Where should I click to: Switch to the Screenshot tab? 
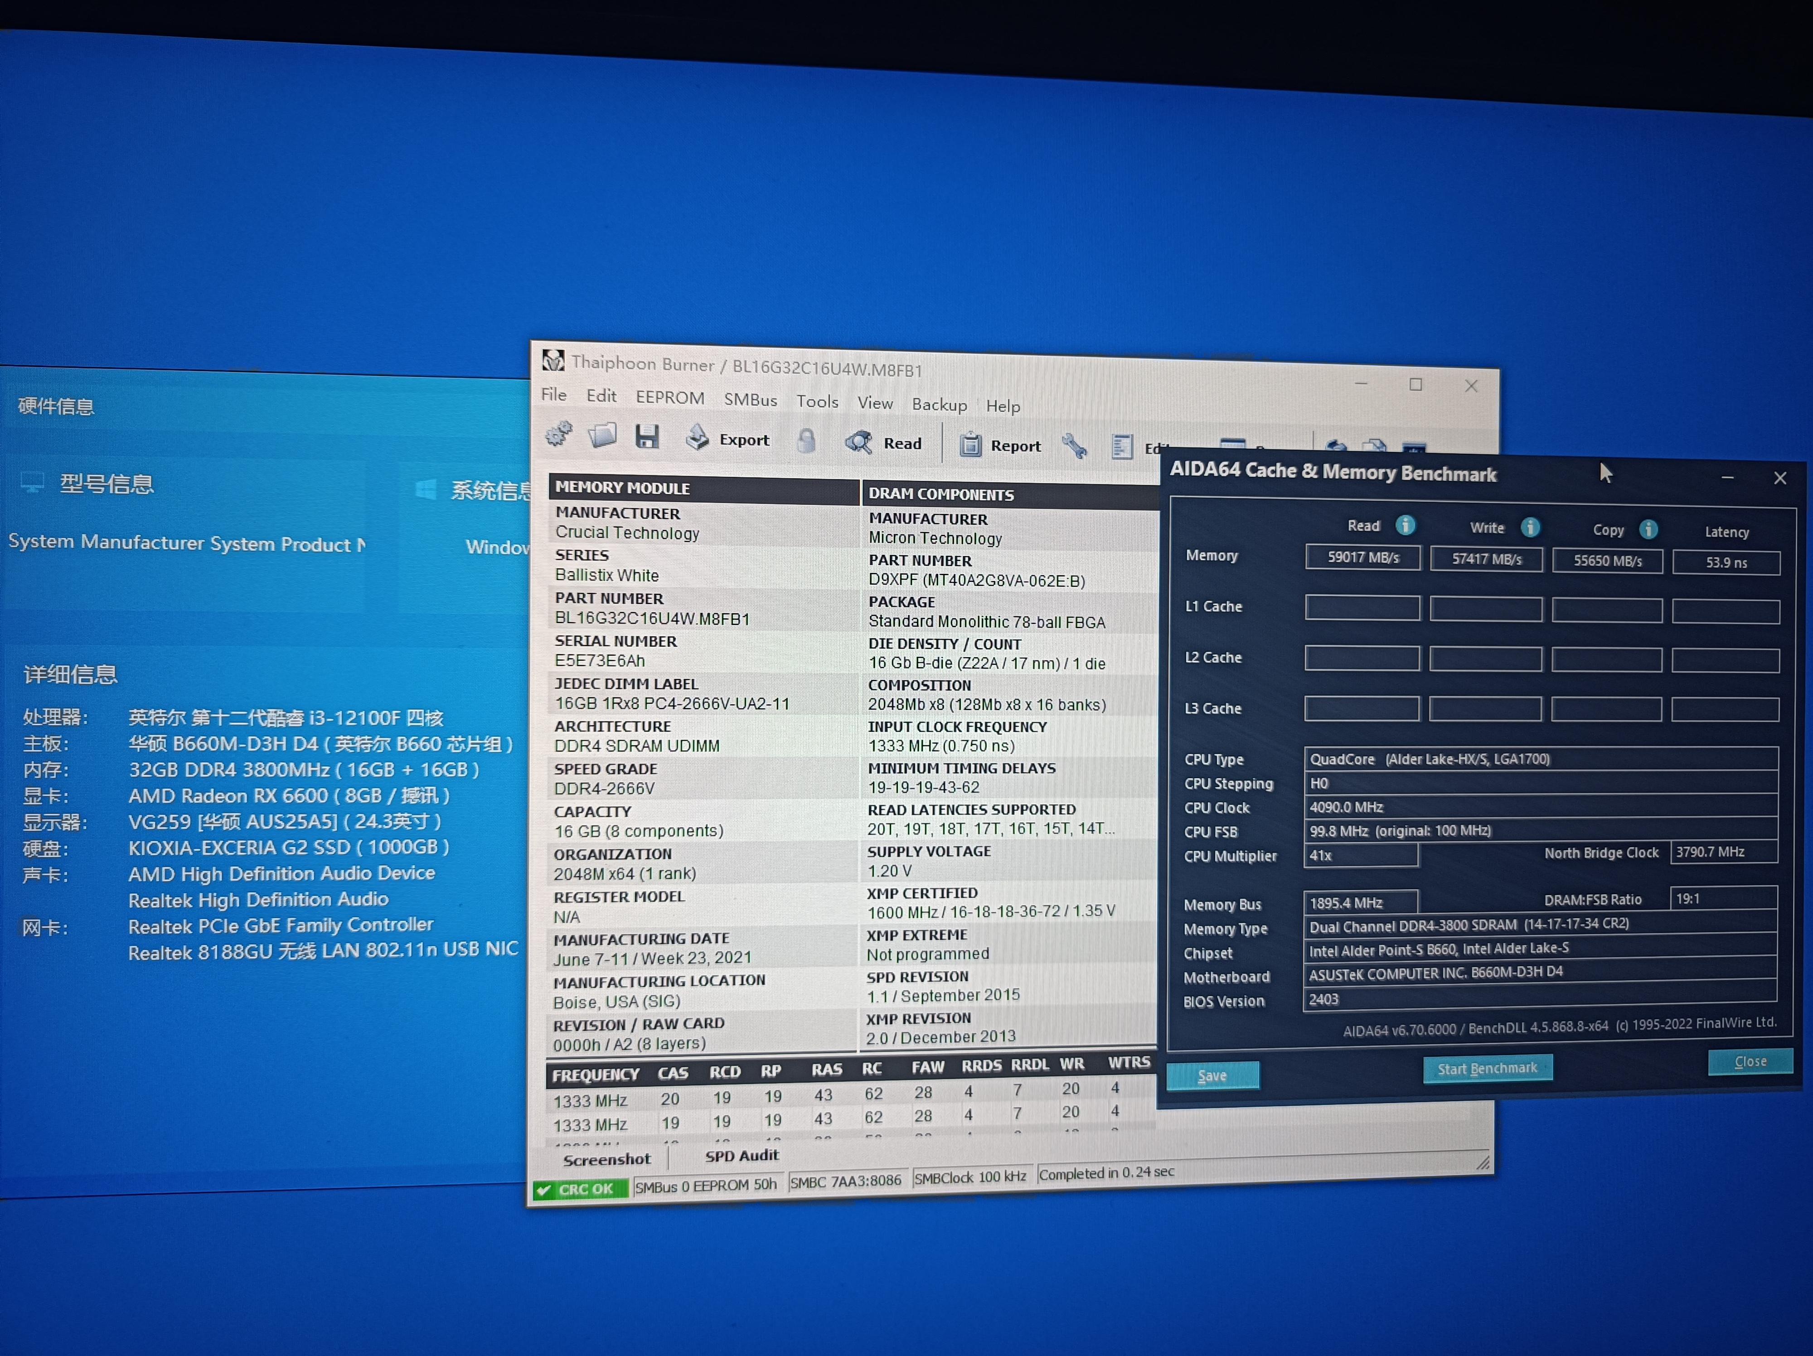(x=606, y=1159)
